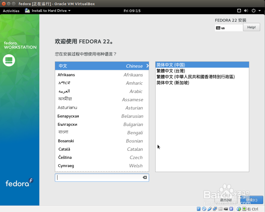Select Bosanski (Bosnian) language
Screen dimensions: 265x212
coord(102,141)
